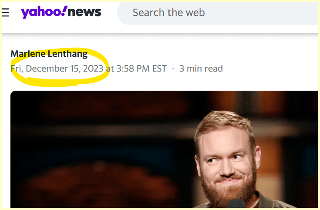Click the word "web" in the search placeholder
This screenshot has height=210, width=320.
(x=195, y=13)
